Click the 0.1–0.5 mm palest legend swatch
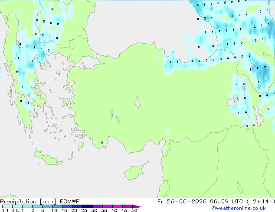The height and width of the screenshot is (212, 275). 7,206
